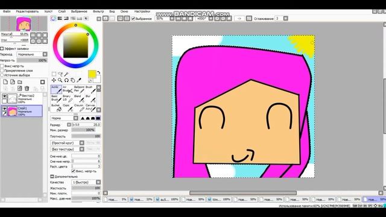This screenshot has width=386, height=217.
Task: Toggle the RGB sliders panel
Action: tap(60, 19)
